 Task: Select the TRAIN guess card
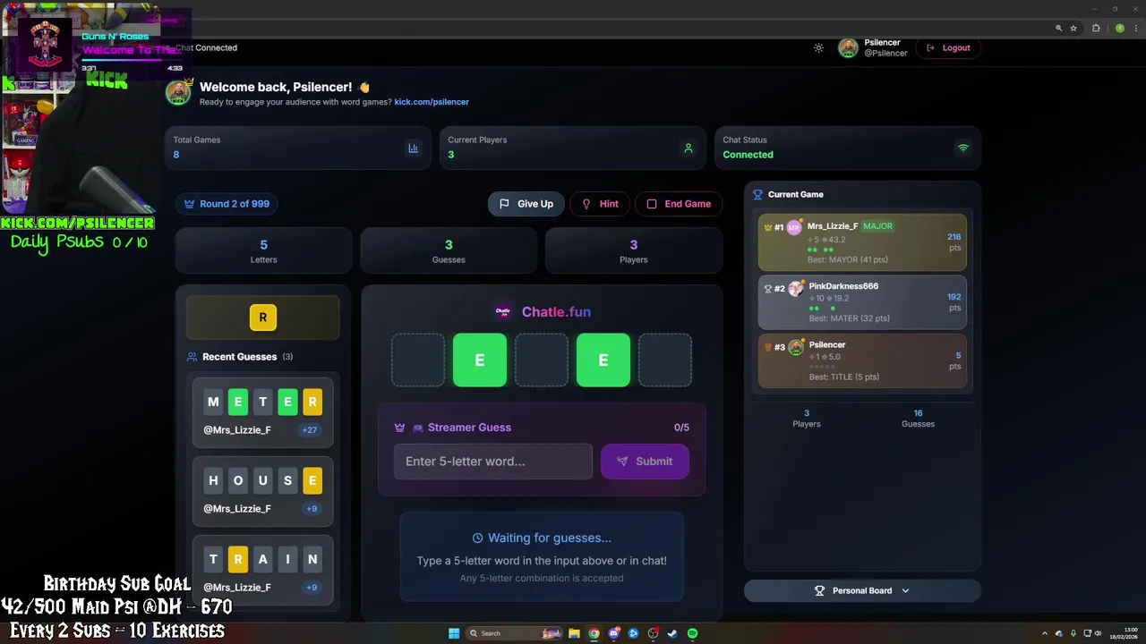[262, 570]
